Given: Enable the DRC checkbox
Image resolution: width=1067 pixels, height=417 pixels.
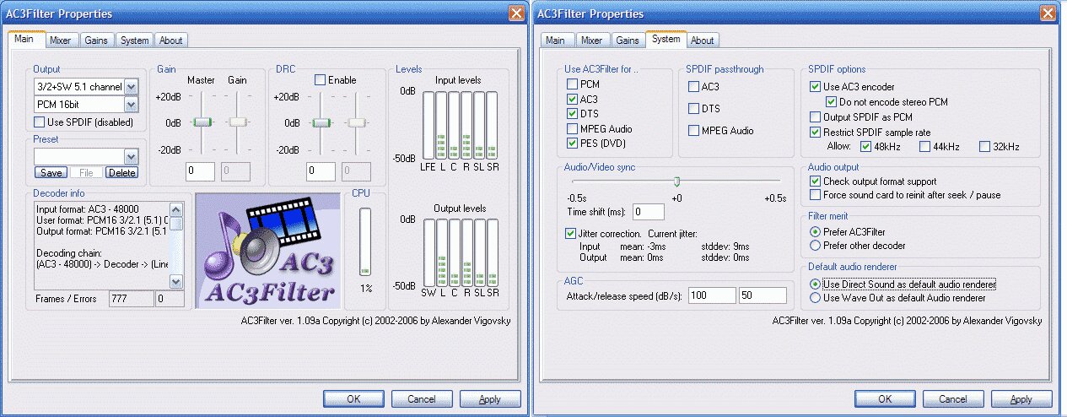Looking at the screenshot, I should tap(320, 80).
